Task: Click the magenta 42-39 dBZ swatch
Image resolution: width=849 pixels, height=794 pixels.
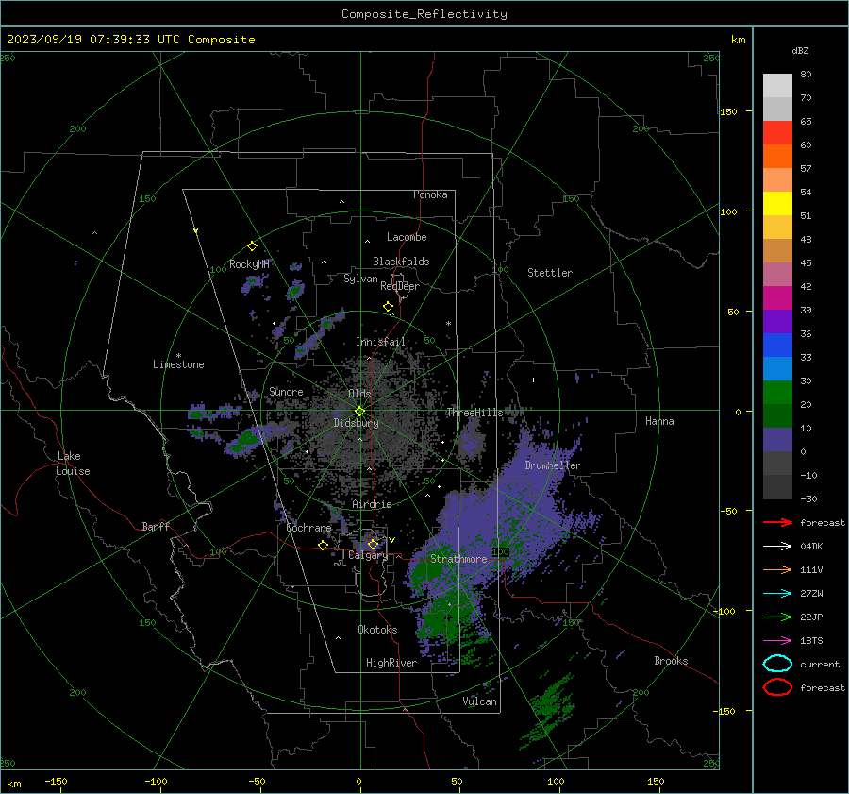Action: point(777,298)
